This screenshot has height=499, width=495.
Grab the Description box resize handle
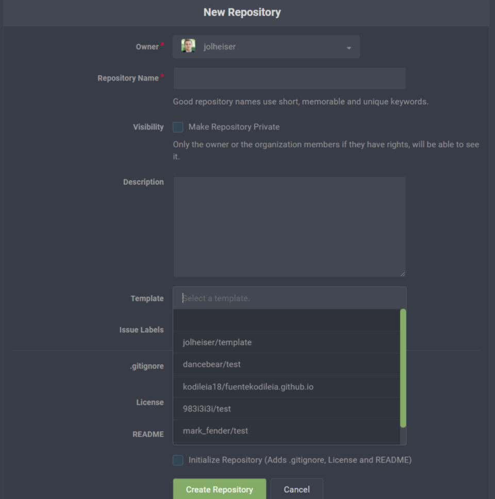click(402, 273)
